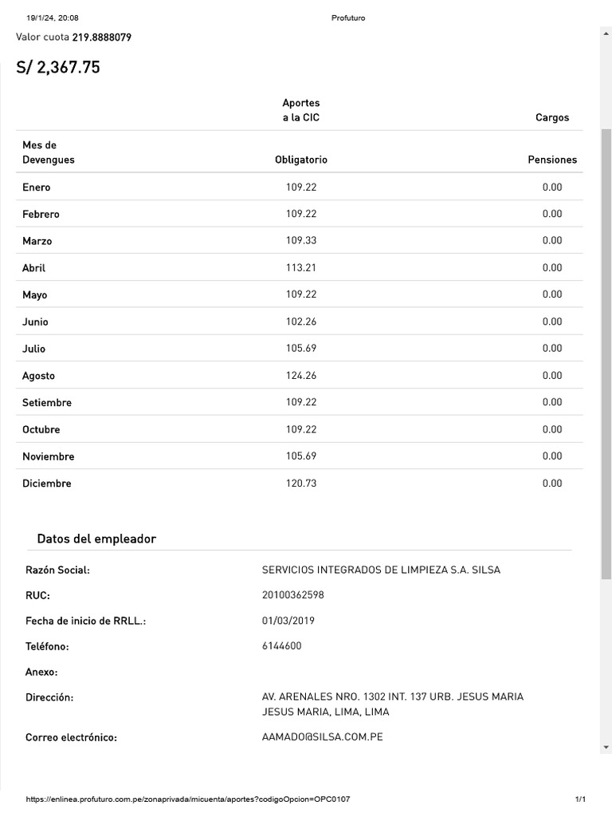612x817 pixels.
Task: Select the Enero row
Action: click(300, 187)
